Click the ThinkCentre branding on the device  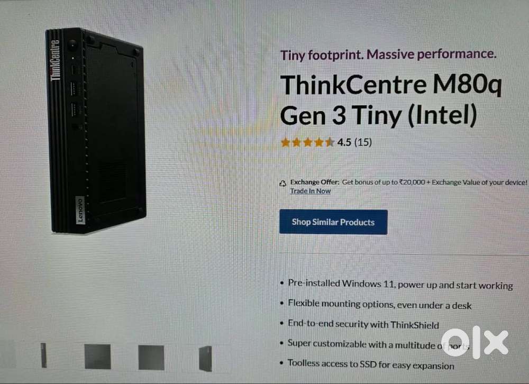pyautogui.click(x=56, y=61)
